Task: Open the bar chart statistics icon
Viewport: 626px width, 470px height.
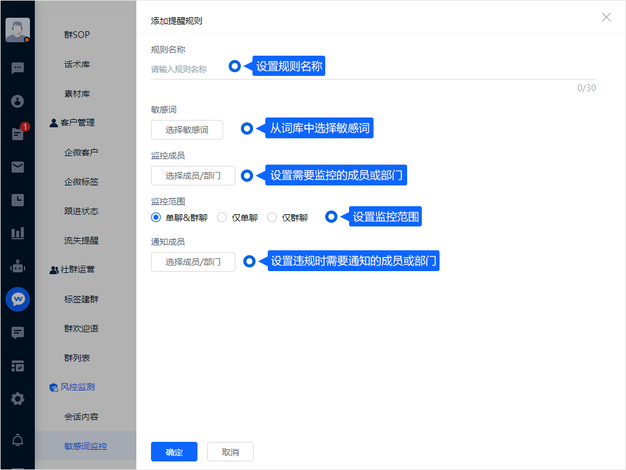Action: click(x=18, y=233)
